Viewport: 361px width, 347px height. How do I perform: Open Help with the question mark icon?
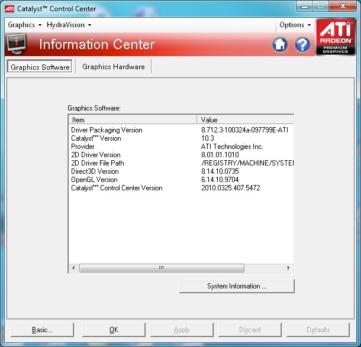click(302, 44)
